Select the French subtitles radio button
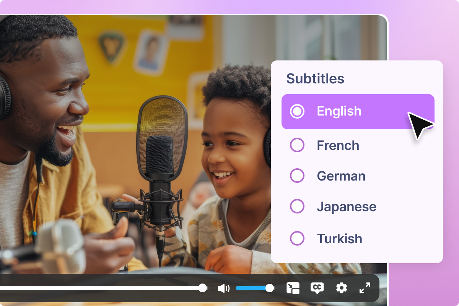Image resolution: width=459 pixels, height=306 pixels. click(297, 145)
